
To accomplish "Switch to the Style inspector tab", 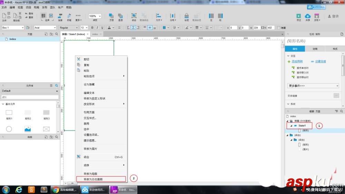I will pos(335,49).
